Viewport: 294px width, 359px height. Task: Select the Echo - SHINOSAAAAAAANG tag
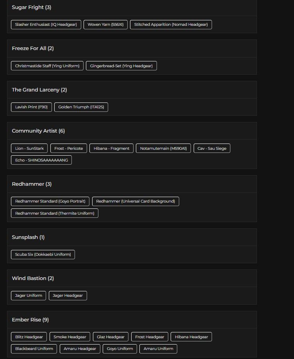tap(41, 160)
